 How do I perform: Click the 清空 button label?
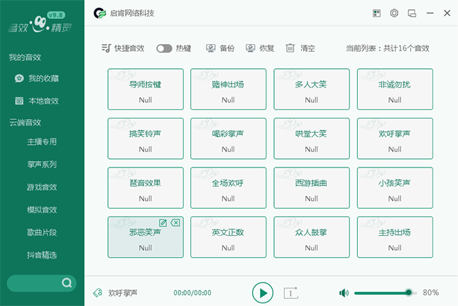pos(307,48)
